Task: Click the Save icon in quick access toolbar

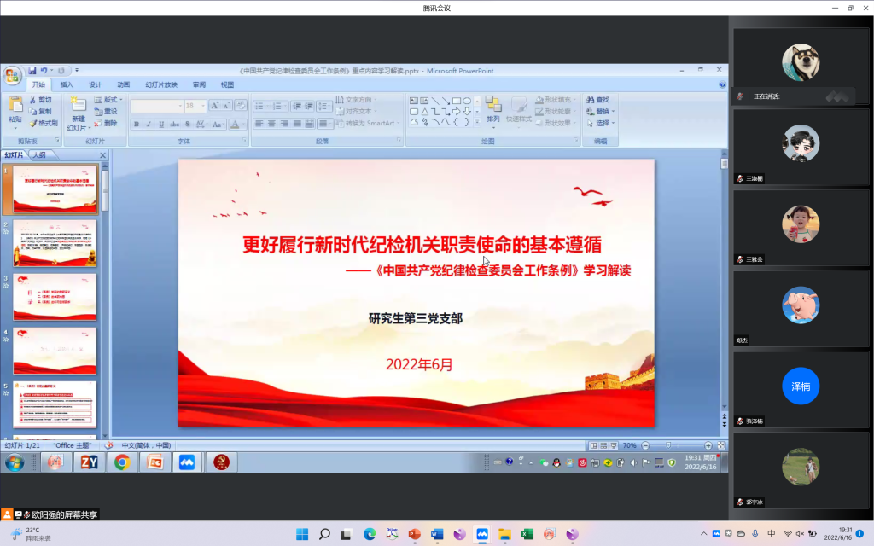Action: pos(32,70)
